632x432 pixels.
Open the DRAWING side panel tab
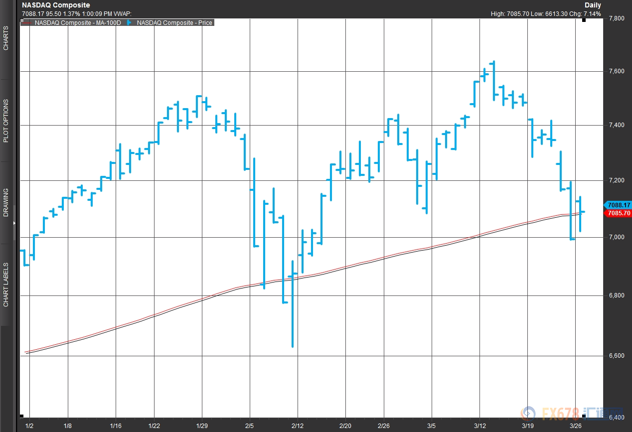click(6, 202)
